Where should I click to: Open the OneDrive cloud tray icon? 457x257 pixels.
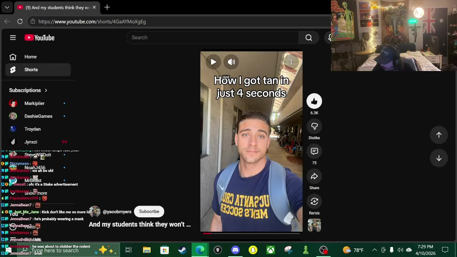[409, 250]
